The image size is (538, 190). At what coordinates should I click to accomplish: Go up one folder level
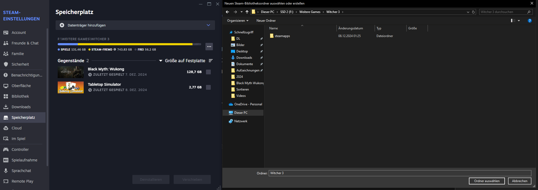[247, 12]
